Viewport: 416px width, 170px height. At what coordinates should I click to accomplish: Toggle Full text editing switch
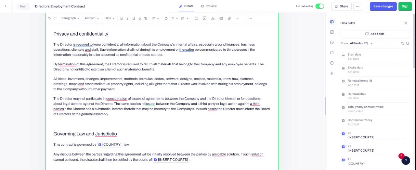(x=320, y=6)
